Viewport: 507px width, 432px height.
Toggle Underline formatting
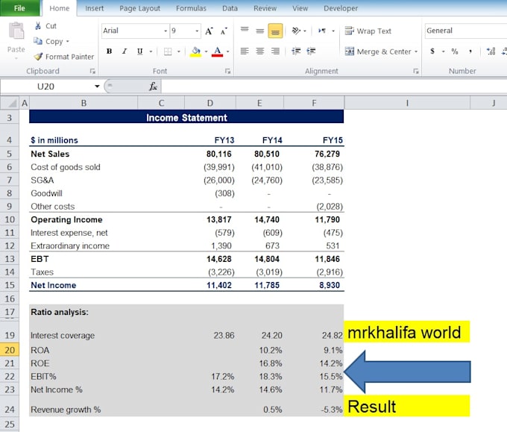[139, 51]
